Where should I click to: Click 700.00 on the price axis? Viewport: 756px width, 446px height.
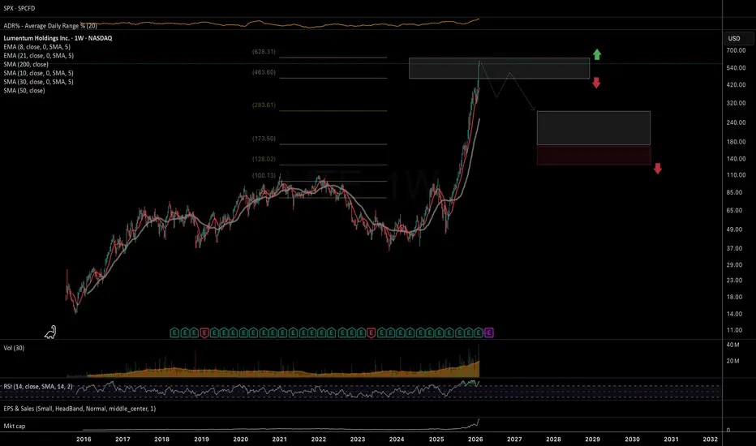(x=737, y=50)
